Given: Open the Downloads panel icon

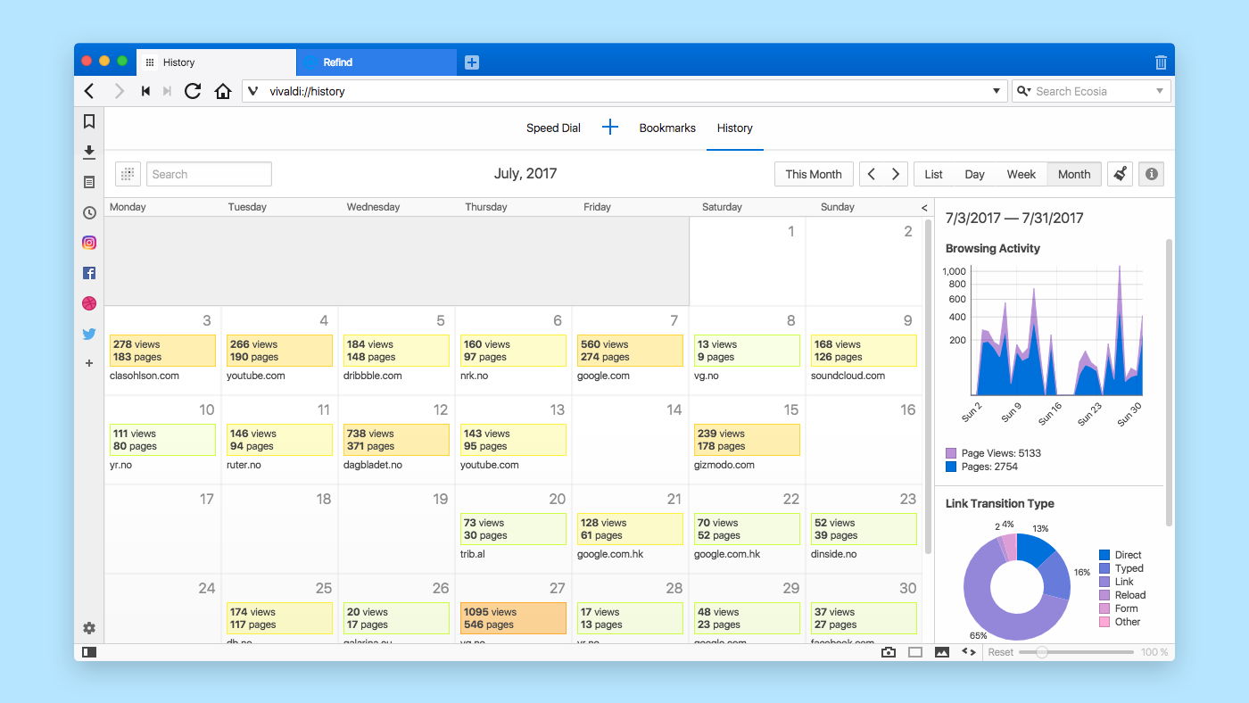Looking at the screenshot, I should click(x=89, y=153).
